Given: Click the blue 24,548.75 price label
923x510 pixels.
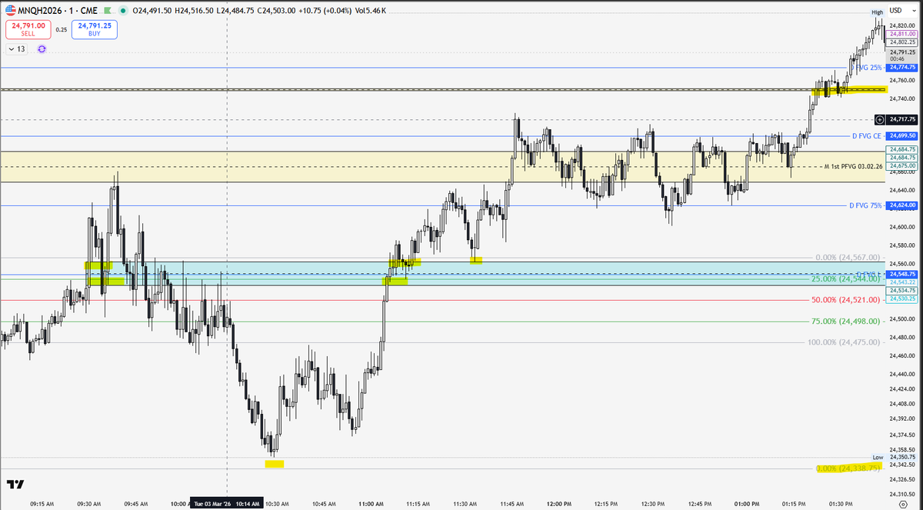Looking at the screenshot, I should click(x=901, y=274).
